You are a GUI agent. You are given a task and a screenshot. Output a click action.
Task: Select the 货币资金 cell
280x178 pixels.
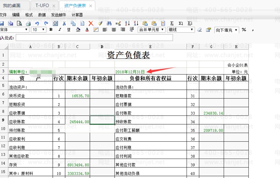(x=31, y=94)
